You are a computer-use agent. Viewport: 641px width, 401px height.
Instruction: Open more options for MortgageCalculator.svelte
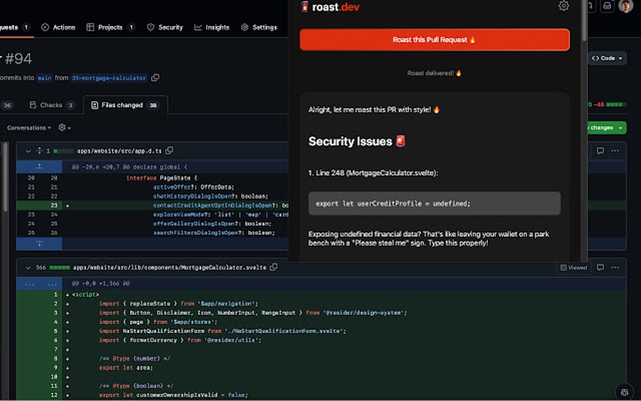tap(615, 268)
